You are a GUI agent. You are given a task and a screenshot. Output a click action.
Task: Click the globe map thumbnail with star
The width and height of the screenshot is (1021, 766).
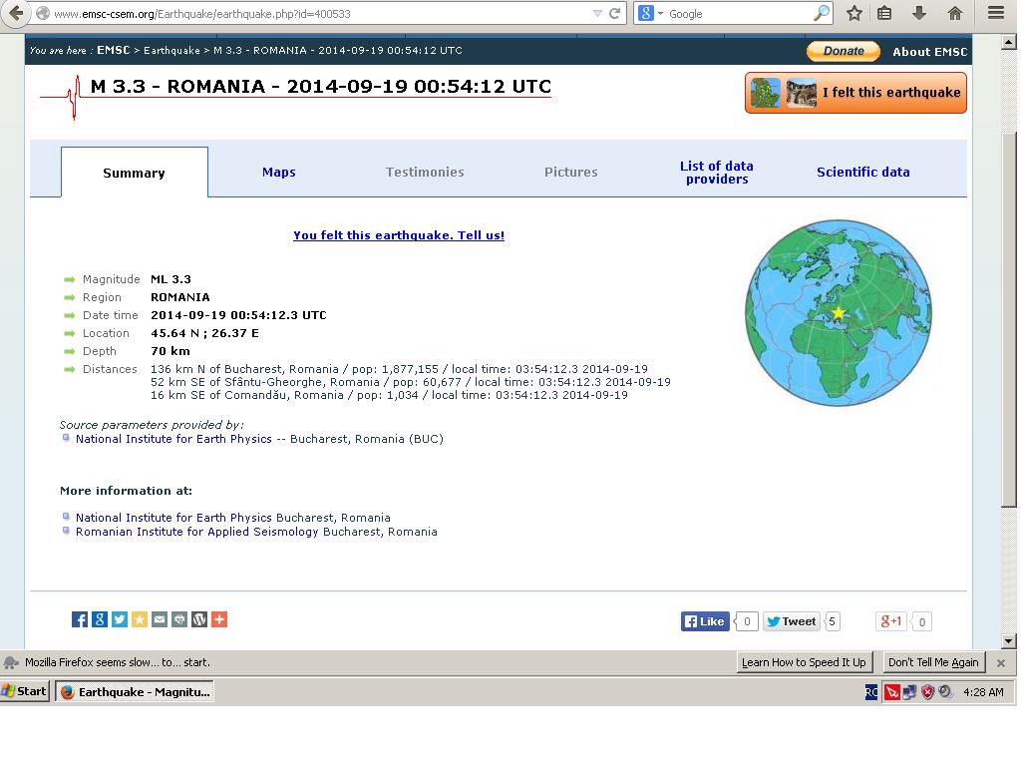coord(839,313)
